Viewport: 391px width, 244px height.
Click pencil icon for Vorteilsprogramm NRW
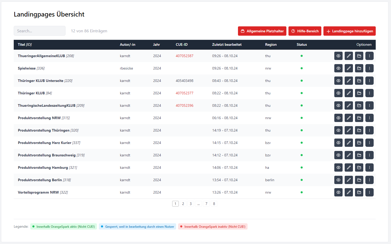pos(349,192)
